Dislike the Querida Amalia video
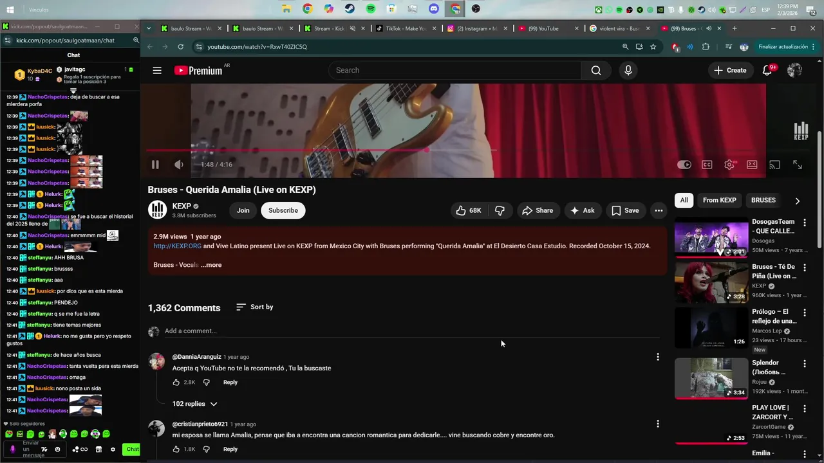 [500, 210]
